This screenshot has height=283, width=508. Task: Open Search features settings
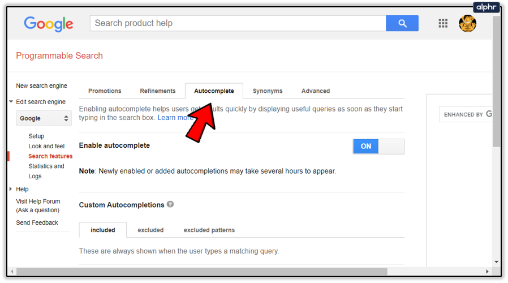click(50, 156)
